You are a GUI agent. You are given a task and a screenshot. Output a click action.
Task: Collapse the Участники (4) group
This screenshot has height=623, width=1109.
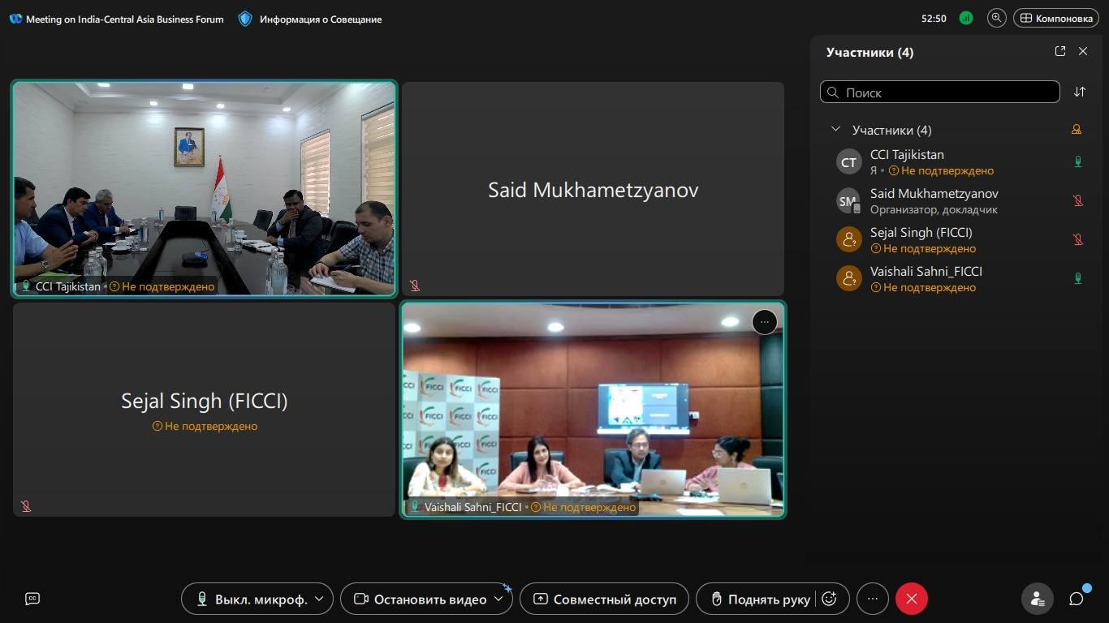835,130
